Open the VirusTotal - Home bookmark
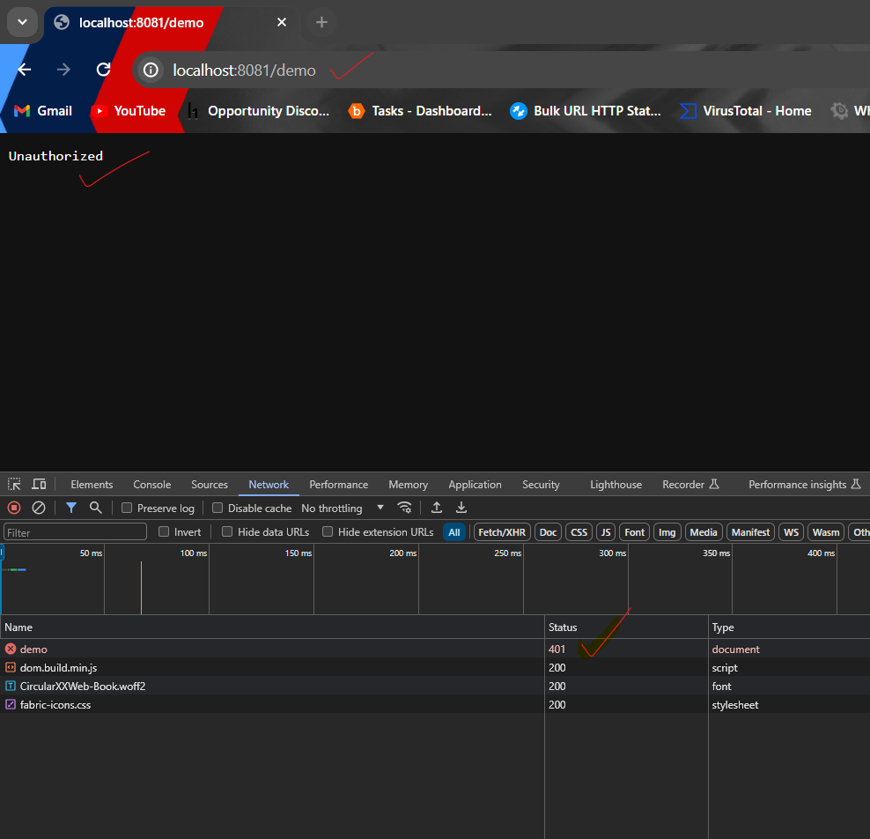 745,111
